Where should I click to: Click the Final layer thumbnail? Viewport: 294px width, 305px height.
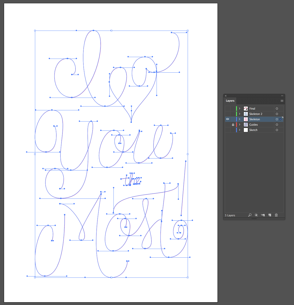[246, 109]
